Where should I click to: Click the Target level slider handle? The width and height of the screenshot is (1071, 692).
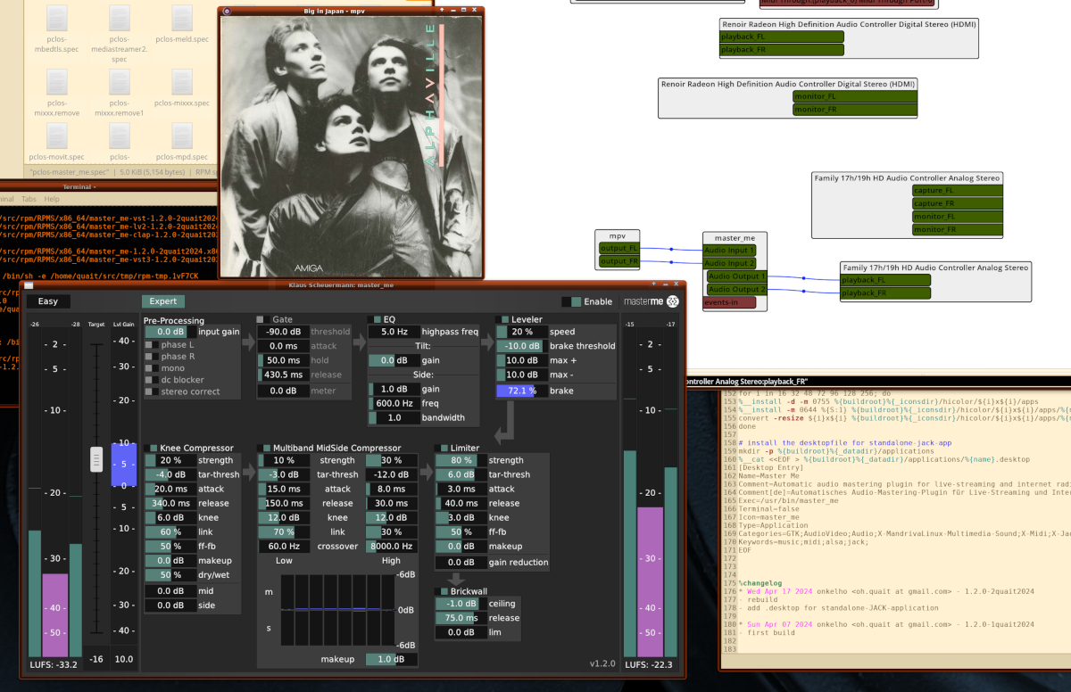click(x=96, y=458)
